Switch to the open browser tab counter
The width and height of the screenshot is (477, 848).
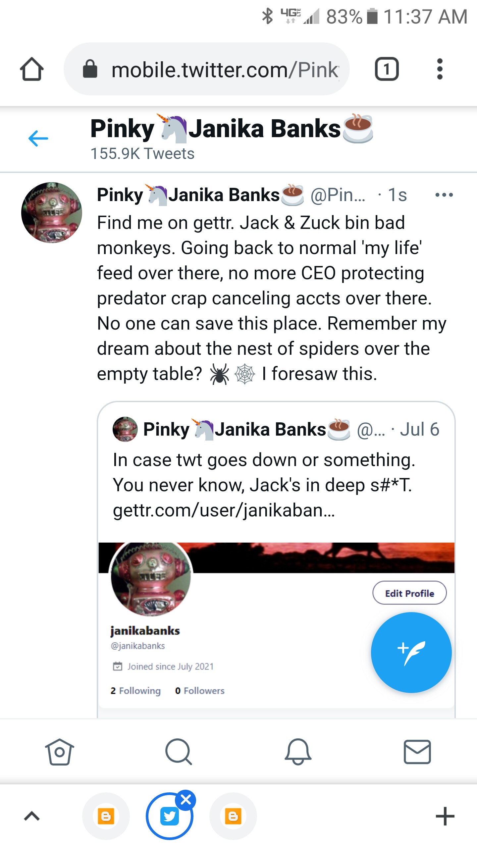tap(387, 69)
